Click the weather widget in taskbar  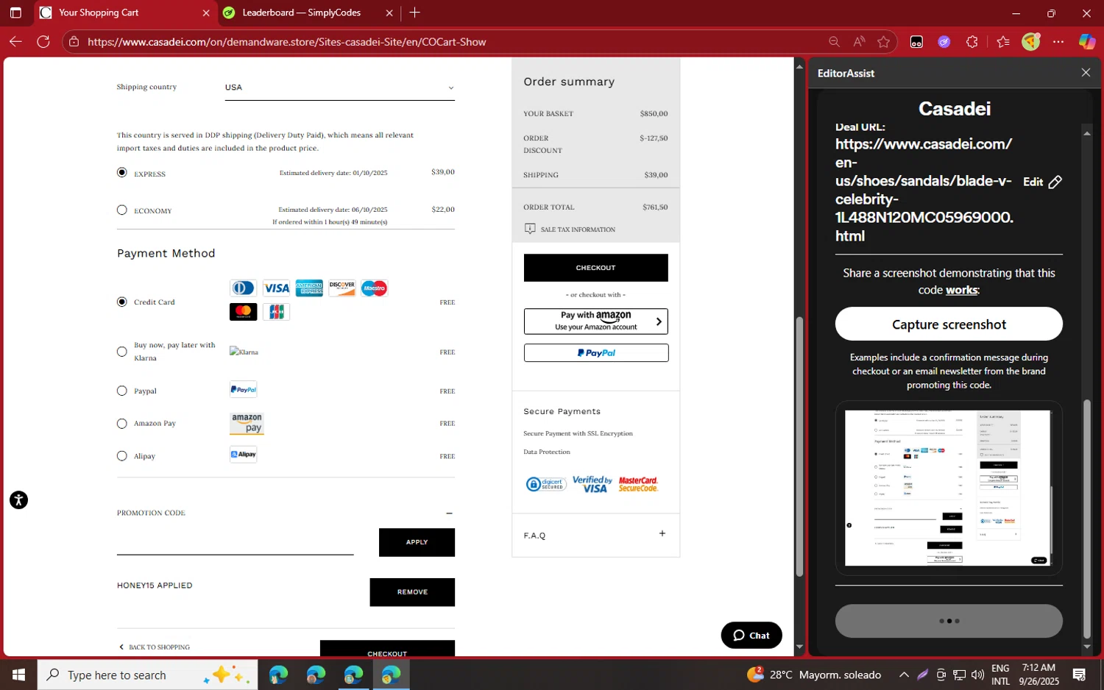[x=813, y=675]
